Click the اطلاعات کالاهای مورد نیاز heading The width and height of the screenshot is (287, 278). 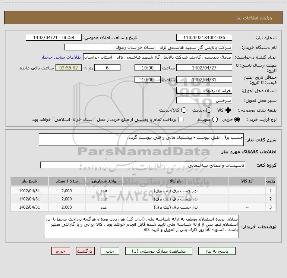coord(249,152)
